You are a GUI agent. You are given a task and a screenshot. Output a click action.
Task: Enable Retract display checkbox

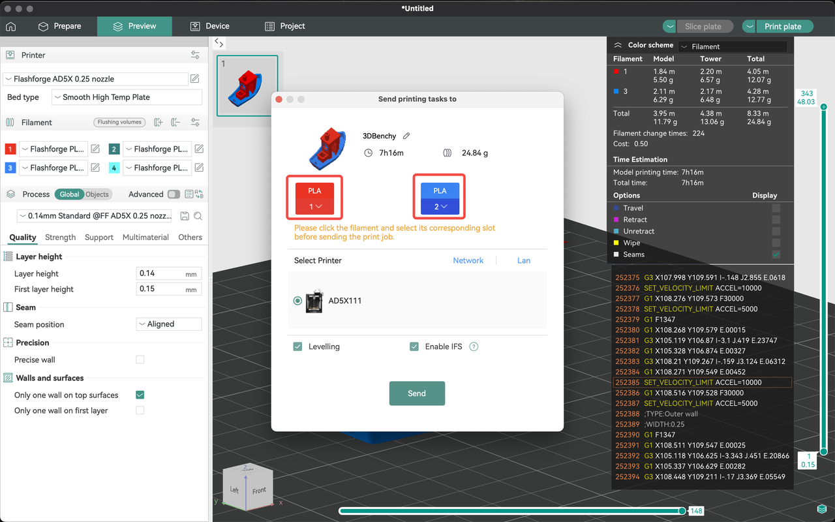tap(776, 220)
